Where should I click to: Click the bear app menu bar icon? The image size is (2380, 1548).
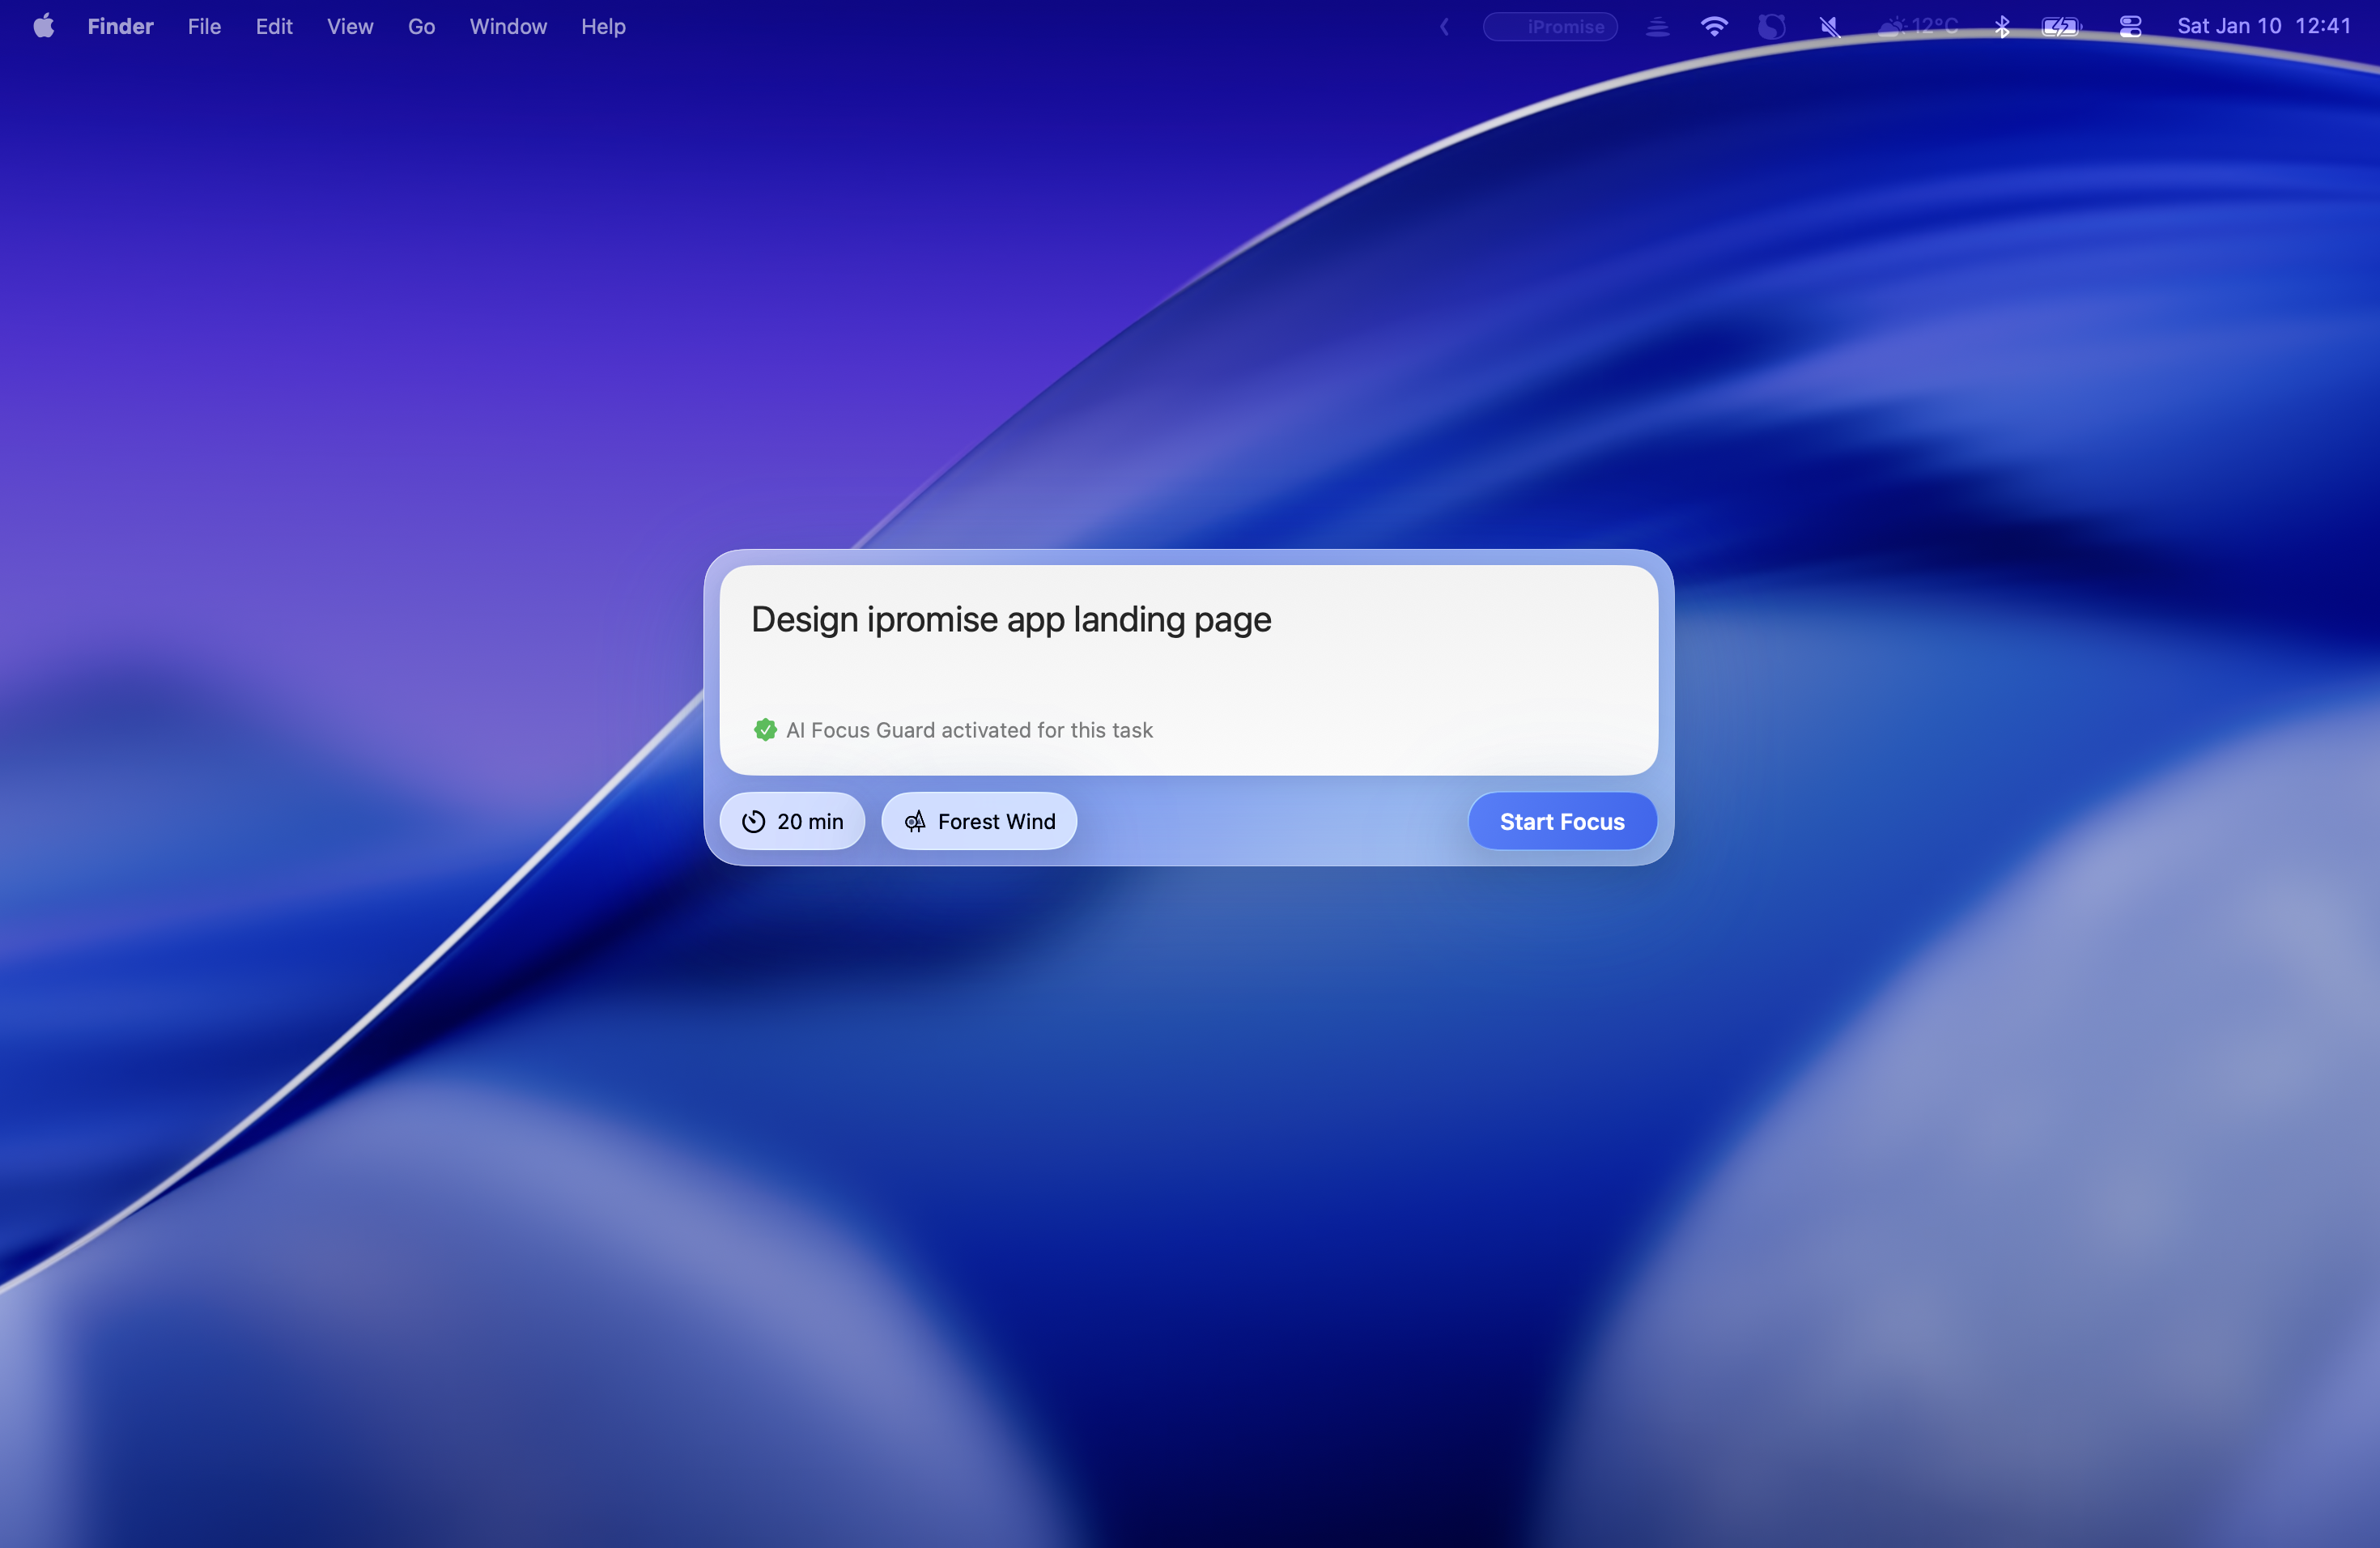[1771, 27]
